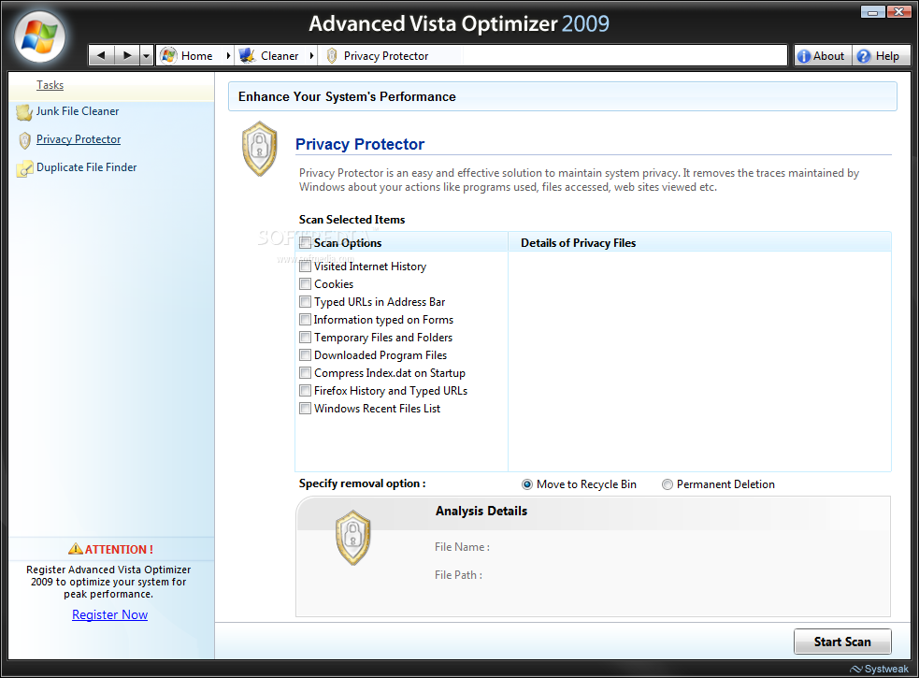
Task: Click the Privacy Protector breadcrumb shield icon
Action: click(x=332, y=56)
